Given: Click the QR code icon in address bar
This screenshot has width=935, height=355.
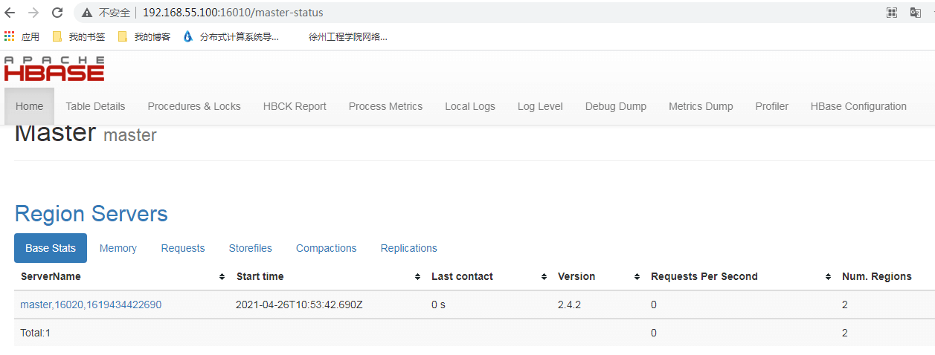Looking at the screenshot, I should pos(892,13).
